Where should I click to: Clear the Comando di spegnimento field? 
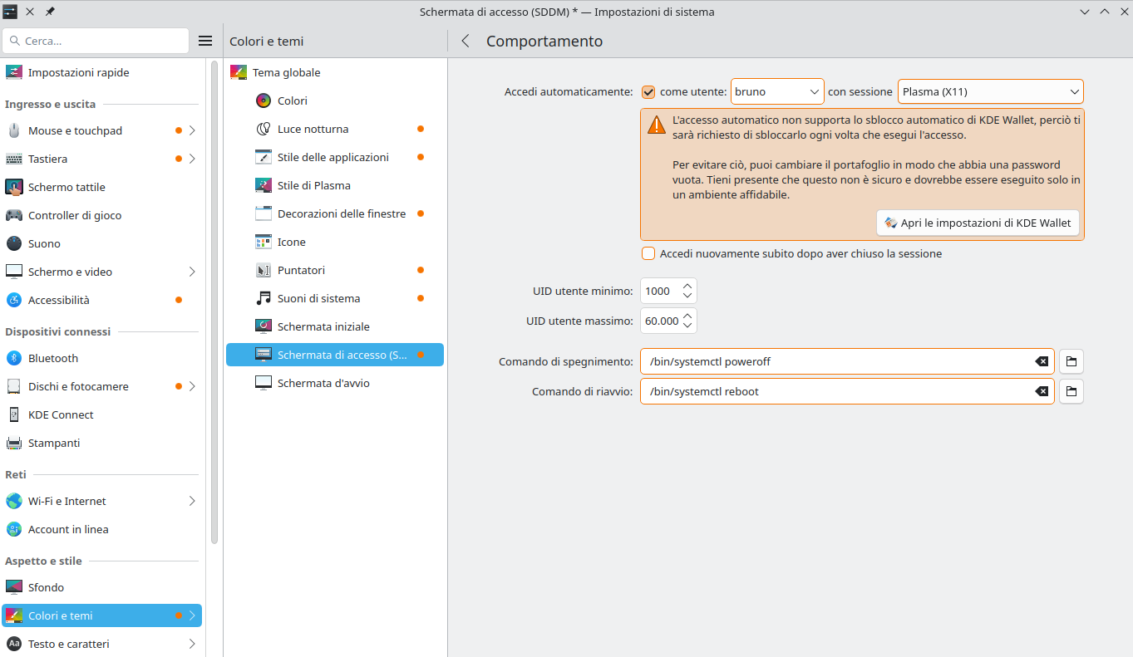(x=1041, y=361)
